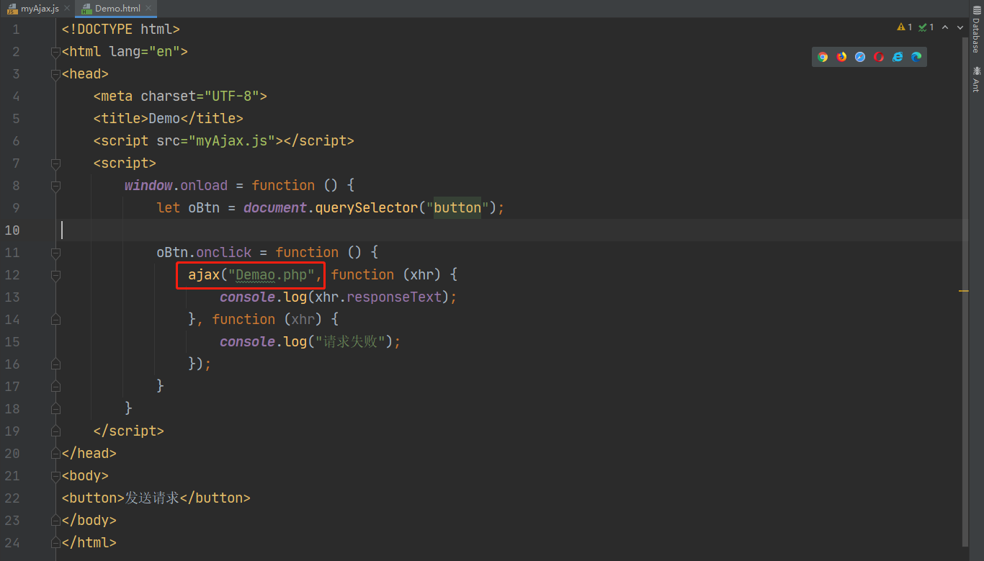984x561 pixels.
Task: Click the green typo count indicator
Action: 926,27
